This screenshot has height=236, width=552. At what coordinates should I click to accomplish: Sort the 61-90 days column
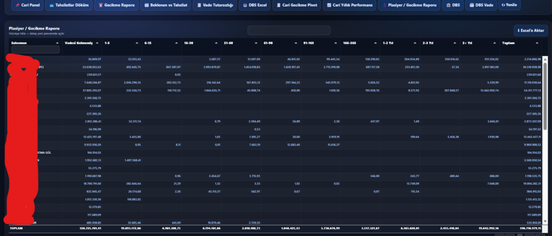pyautogui.click(x=296, y=43)
